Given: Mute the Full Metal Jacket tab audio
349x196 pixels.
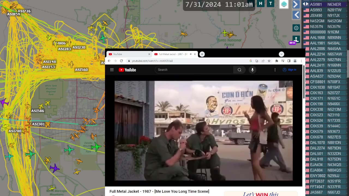Looking at the screenshot, I should [x=191, y=54].
